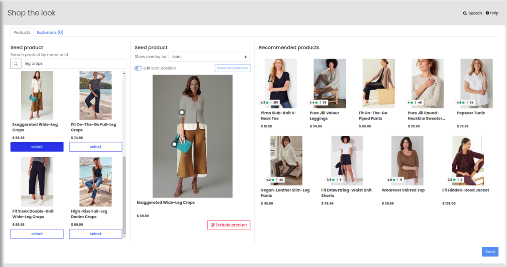Viewport: 507px width, 267px height.
Task: Switch to the Exclusions (0) tab
Action: tap(50, 33)
